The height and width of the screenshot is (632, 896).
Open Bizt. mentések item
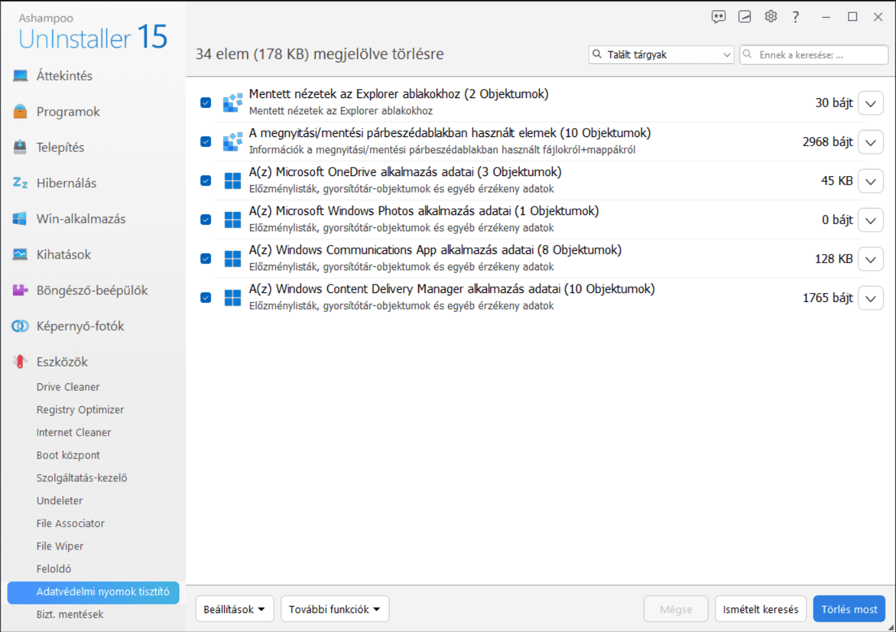tap(70, 614)
